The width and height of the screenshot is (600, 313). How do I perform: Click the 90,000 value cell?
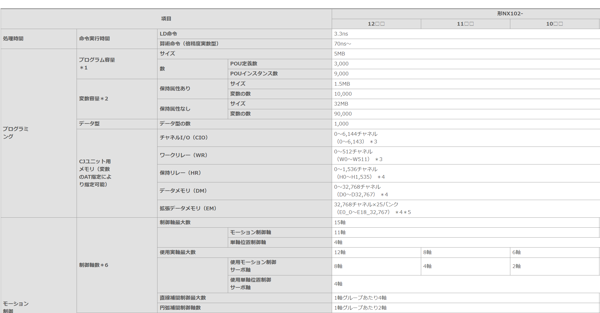343,114
